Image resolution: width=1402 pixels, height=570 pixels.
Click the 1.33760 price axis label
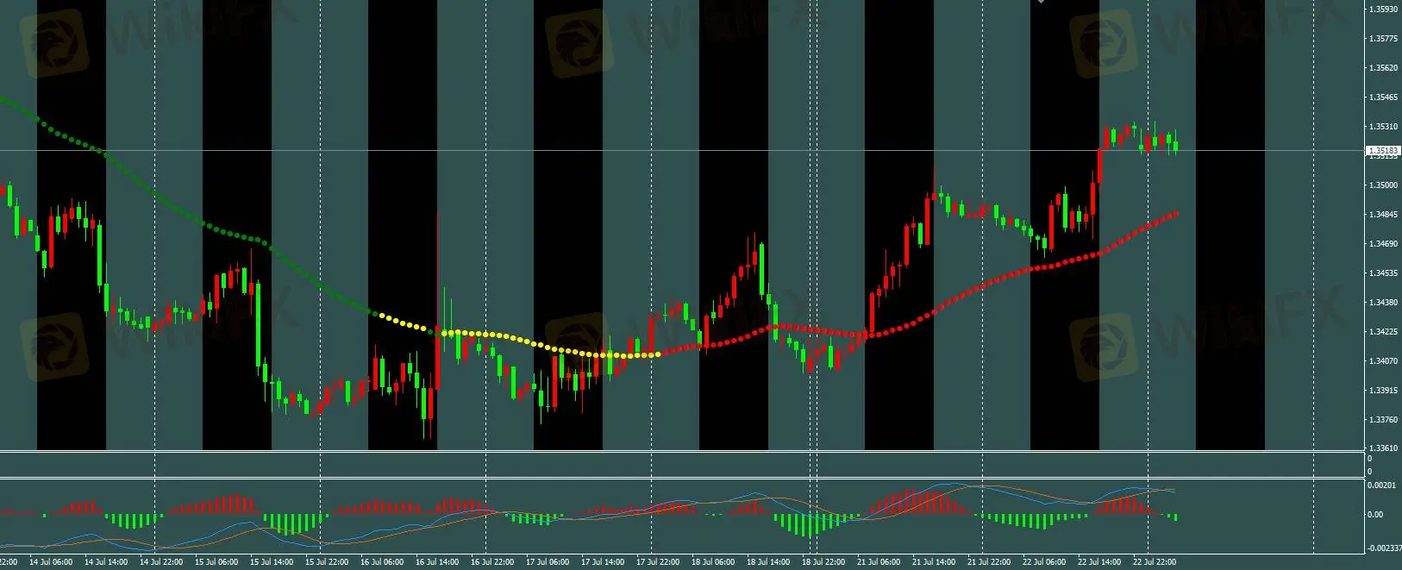[1383, 420]
